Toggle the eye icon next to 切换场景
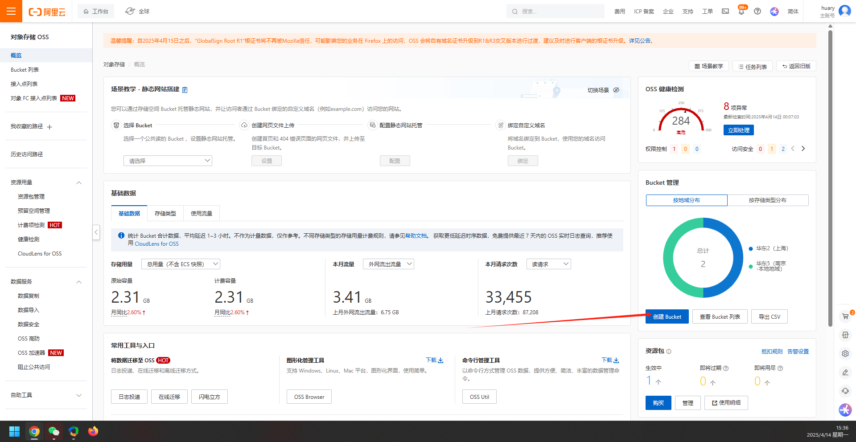The height and width of the screenshot is (442, 856). (616, 90)
